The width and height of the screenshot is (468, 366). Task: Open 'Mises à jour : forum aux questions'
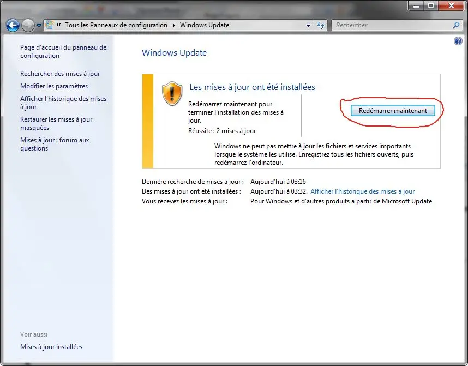55,144
